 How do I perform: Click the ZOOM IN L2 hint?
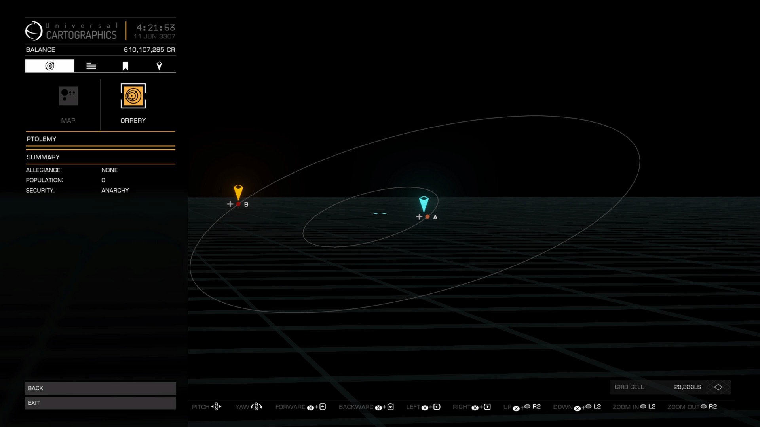click(x=634, y=407)
